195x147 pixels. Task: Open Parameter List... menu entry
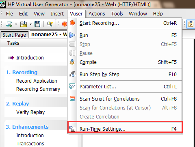pos(125,87)
